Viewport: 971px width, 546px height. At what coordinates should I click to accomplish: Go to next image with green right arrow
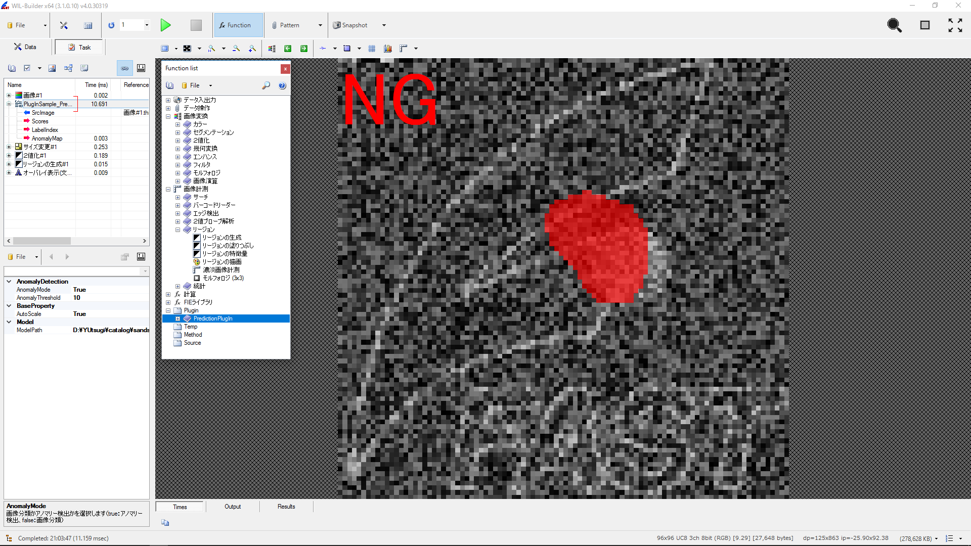tap(304, 49)
